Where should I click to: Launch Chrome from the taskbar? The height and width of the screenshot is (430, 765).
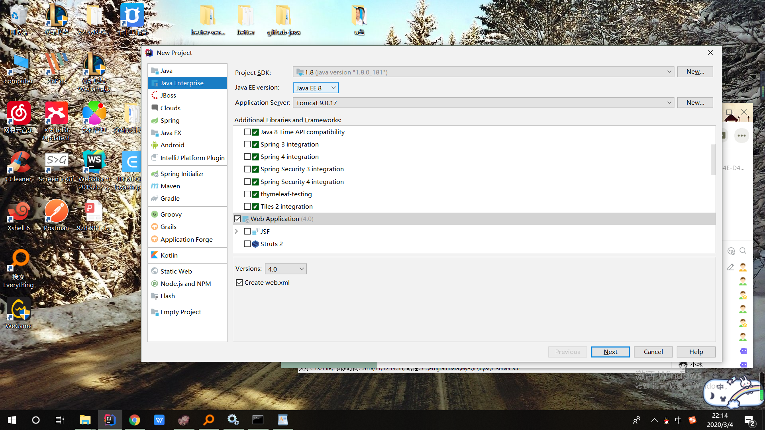(x=135, y=420)
